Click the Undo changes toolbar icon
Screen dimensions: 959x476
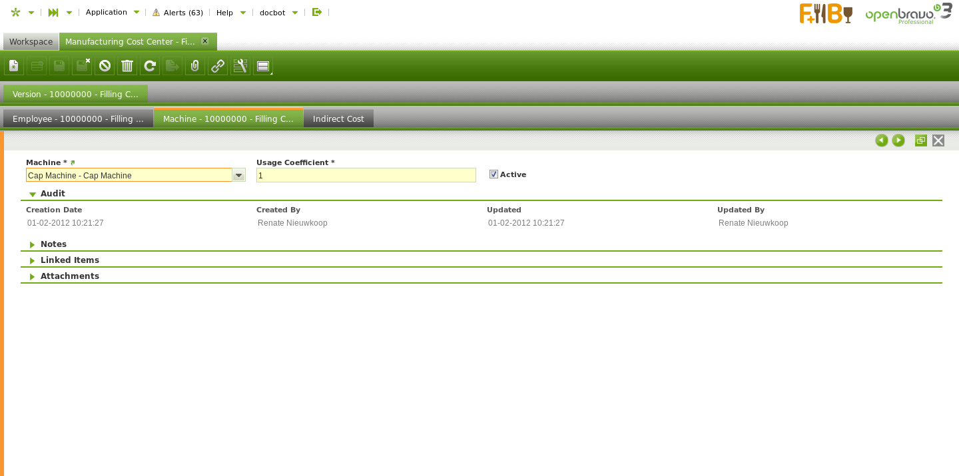click(x=105, y=66)
